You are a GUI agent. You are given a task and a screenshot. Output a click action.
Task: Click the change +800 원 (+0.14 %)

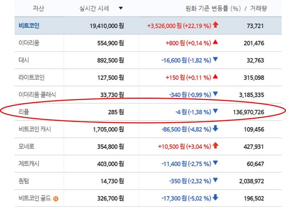coord(189,43)
